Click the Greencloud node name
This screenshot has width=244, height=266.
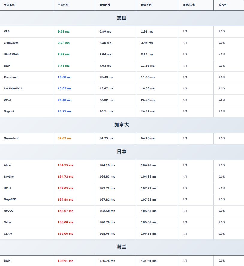[12, 138]
